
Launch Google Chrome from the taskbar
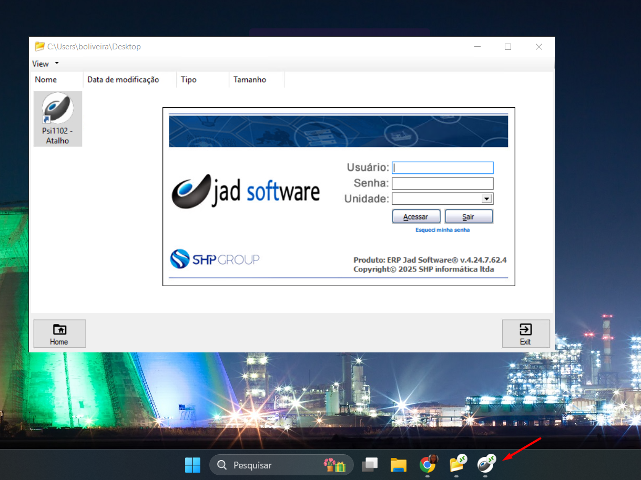point(428,464)
